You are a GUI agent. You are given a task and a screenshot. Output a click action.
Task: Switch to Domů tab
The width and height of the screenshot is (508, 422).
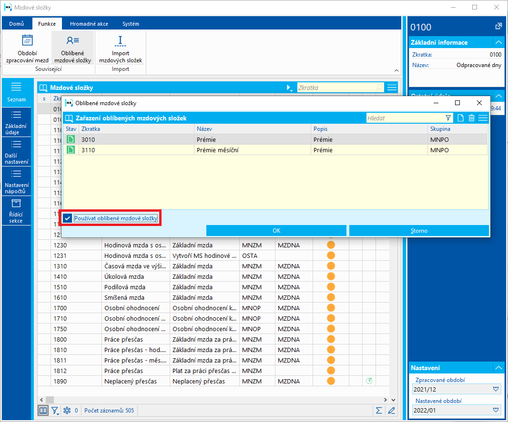coord(17,24)
